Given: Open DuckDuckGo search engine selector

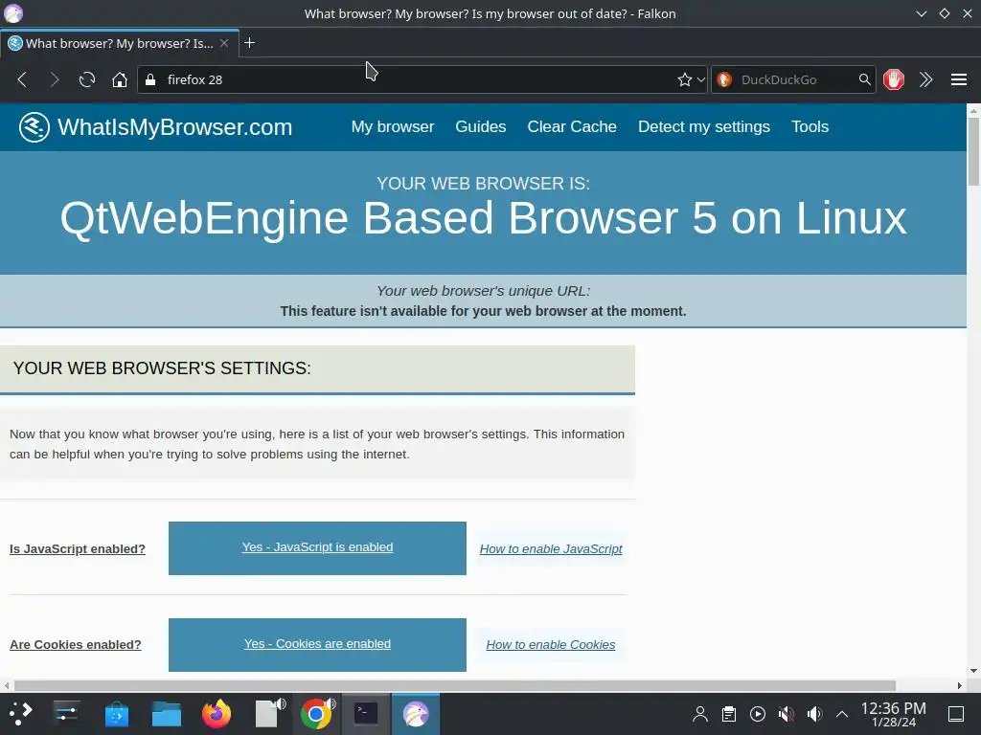Looking at the screenshot, I should pyautogui.click(x=724, y=79).
